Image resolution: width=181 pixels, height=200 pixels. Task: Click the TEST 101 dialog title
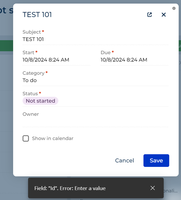click(x=37, y=15)
